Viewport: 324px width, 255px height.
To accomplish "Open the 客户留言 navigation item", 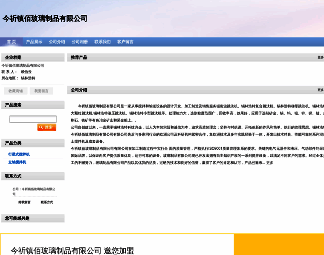I will [x=125, y=42].
